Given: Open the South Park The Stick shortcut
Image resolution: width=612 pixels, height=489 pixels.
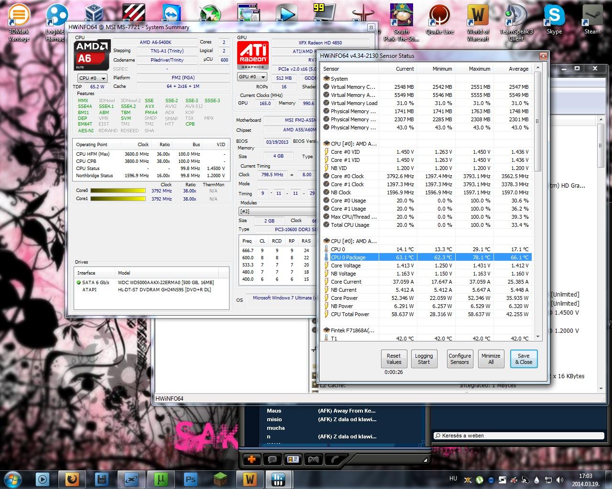Looking at the screenshot, I should pos(402,21).
